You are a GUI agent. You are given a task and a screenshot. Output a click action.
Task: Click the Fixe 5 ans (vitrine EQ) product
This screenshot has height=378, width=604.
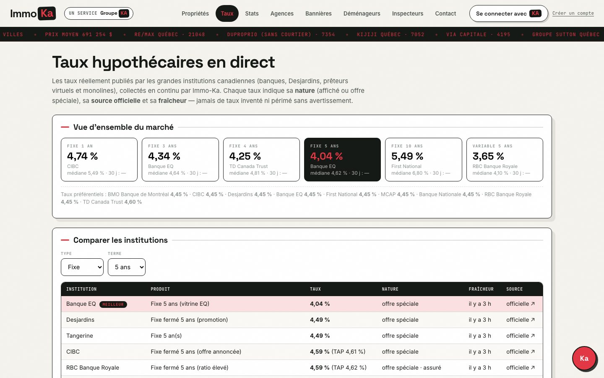coord(180,304)
